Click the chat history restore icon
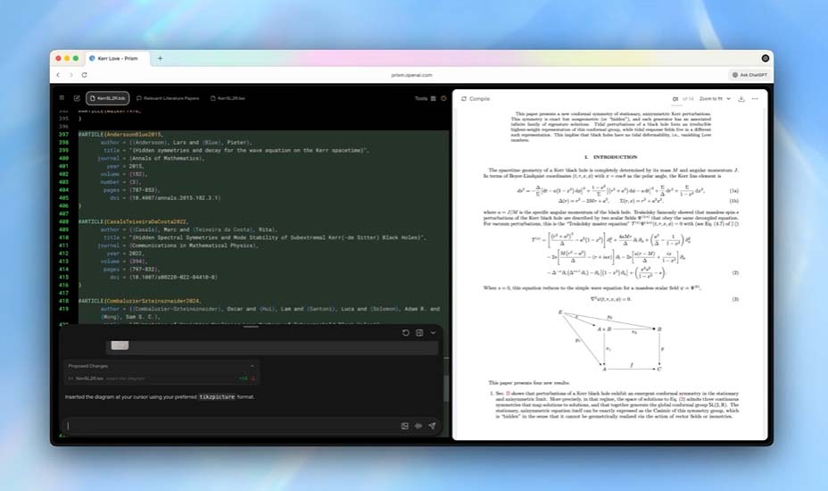The image size is (828, 491). point(406,332)
